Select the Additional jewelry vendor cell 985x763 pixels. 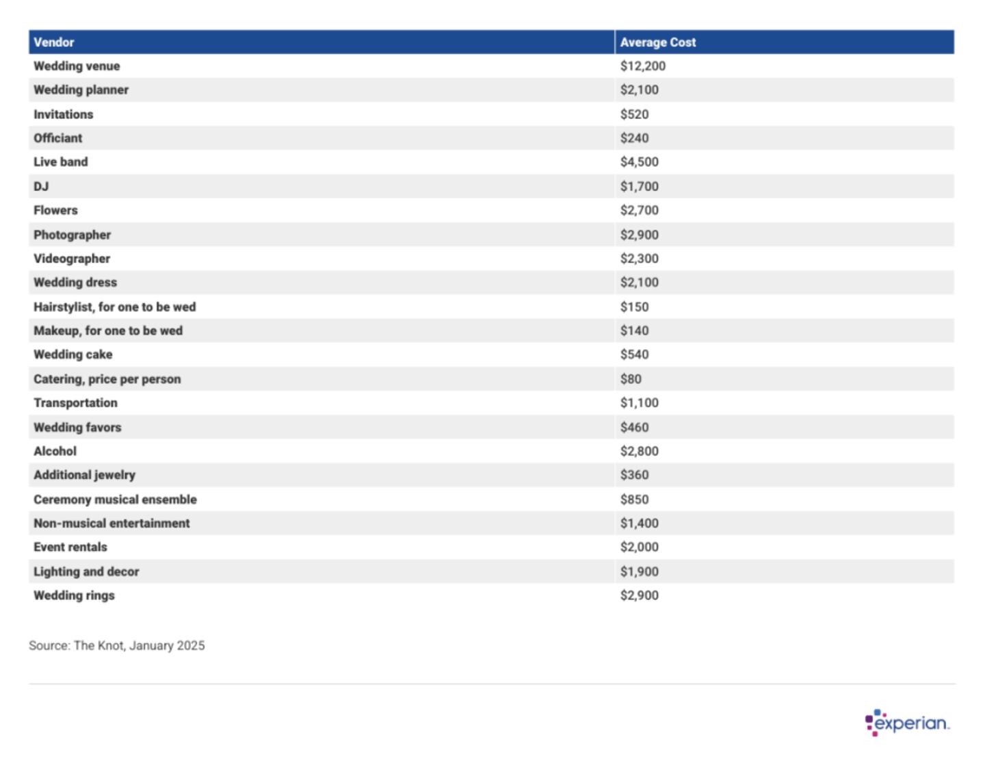click(x=85, y=475)
